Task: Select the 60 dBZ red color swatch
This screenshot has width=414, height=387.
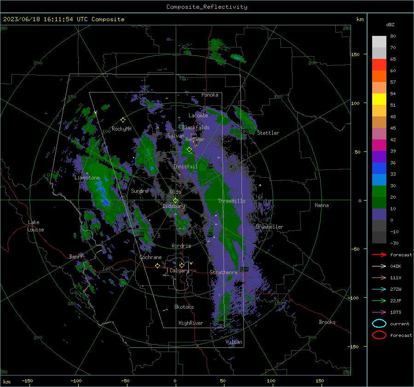Action: [x=379, y=65]
